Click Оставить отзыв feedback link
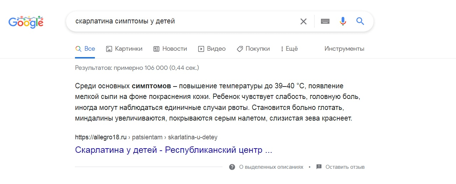Screen dimensions: 456x184 click(x=345, y=167)
